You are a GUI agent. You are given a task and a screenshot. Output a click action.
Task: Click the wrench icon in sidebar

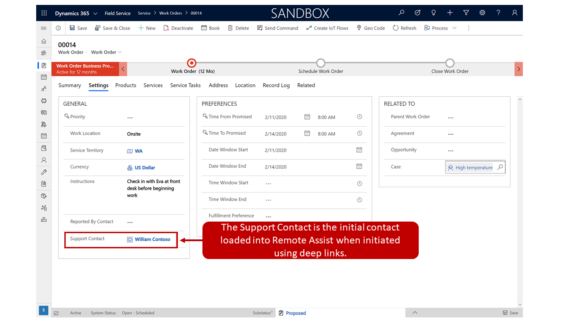pos(44,172)
